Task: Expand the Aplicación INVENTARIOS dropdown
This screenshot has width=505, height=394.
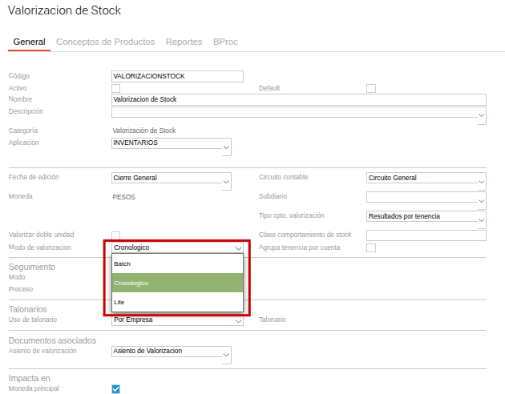Action: [x=226, y=148]
